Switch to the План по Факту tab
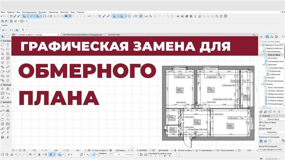The width and height of the screenshot is (285, 160). click(x=38, y=35)
